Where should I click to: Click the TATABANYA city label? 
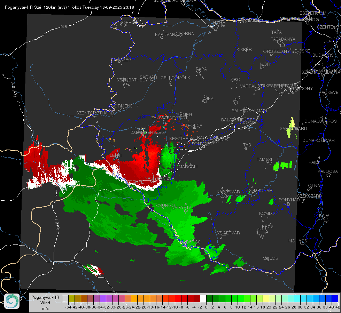(283, 39)
